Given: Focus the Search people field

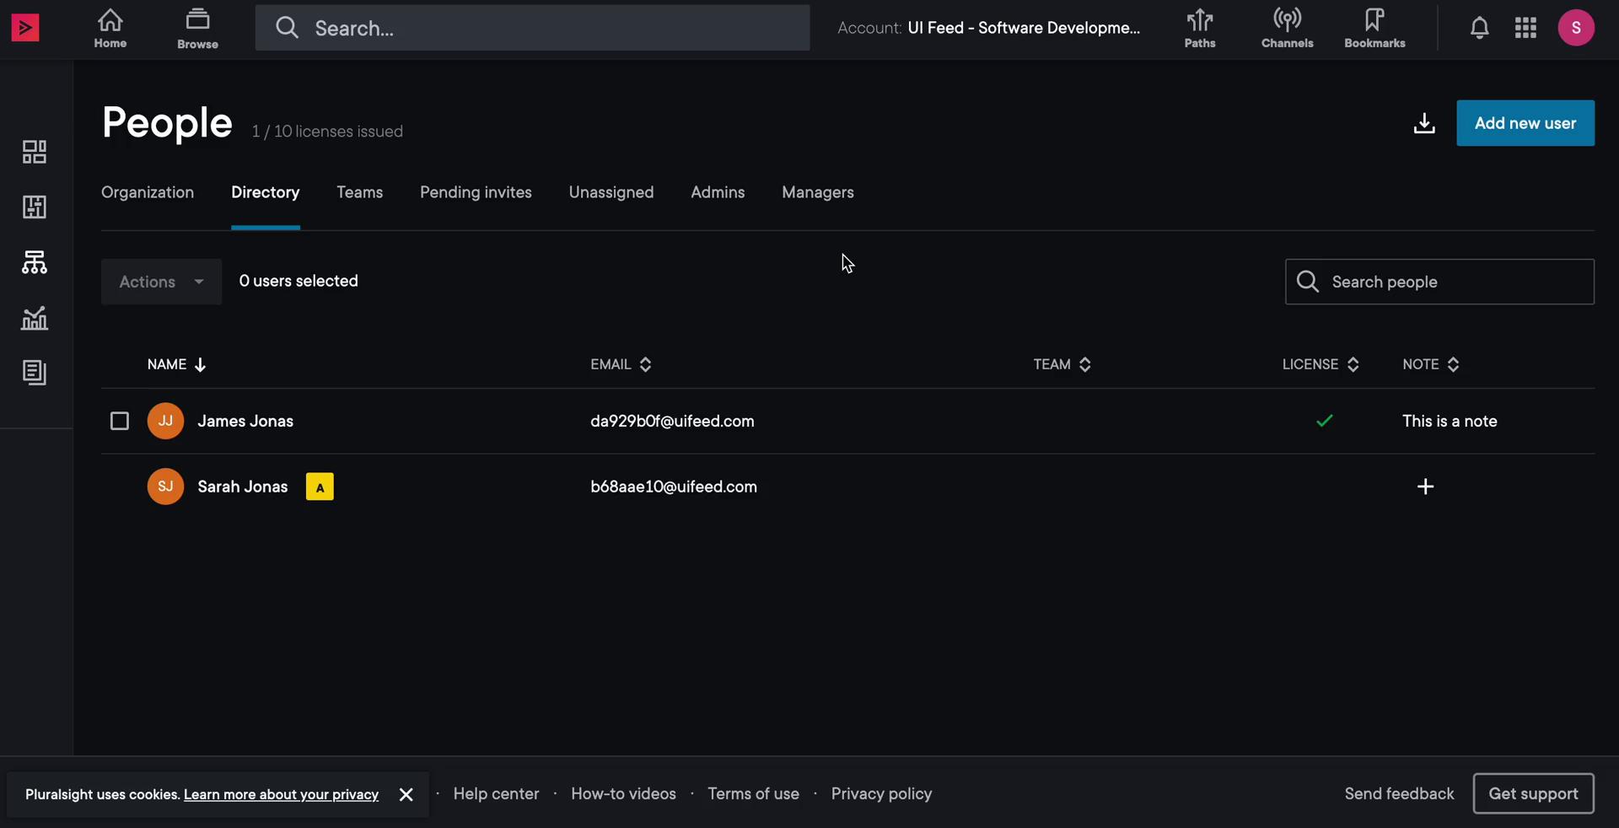Looking at the screenshot, I should point(1439,282).
